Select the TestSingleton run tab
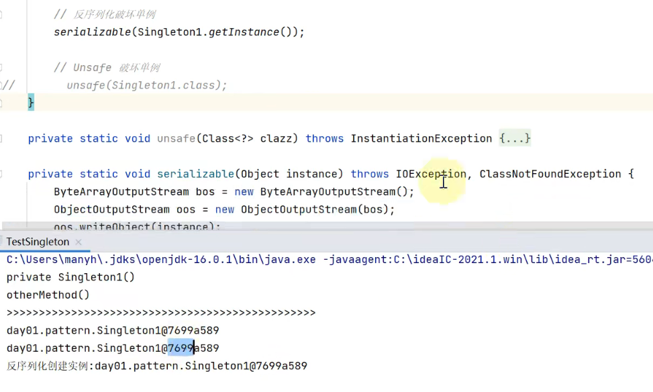Image resolution: width=653 pixels, height=392 pixels. 38,242
